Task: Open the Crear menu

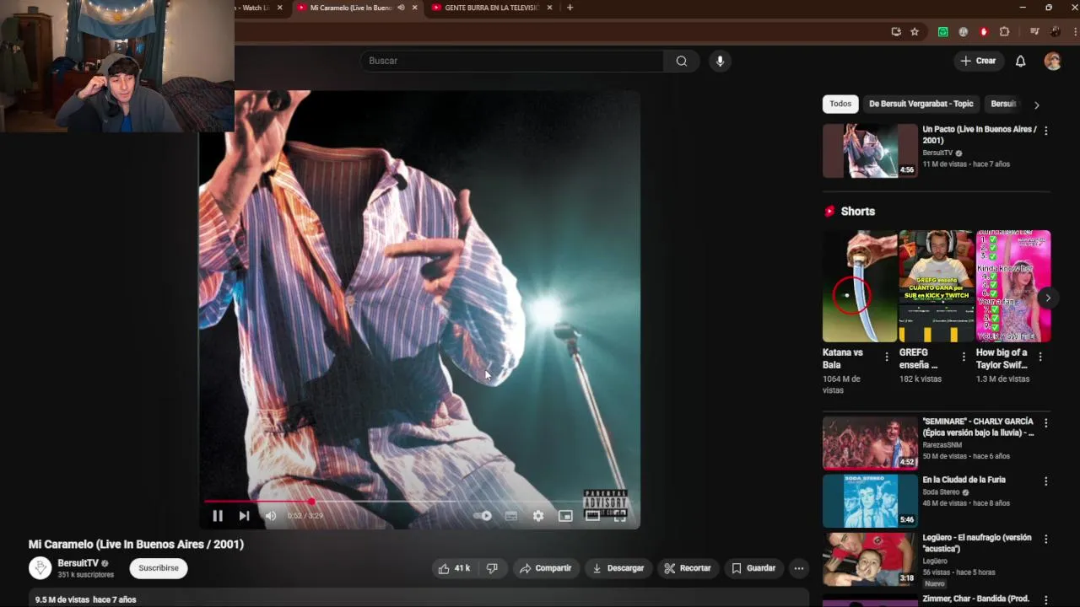Action: pyautogui.click(x=978, y=61)
